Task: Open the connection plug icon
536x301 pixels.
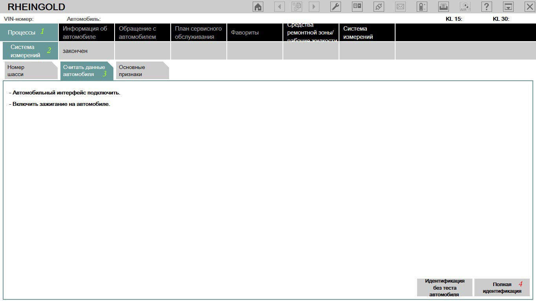Action: [379, 7]
